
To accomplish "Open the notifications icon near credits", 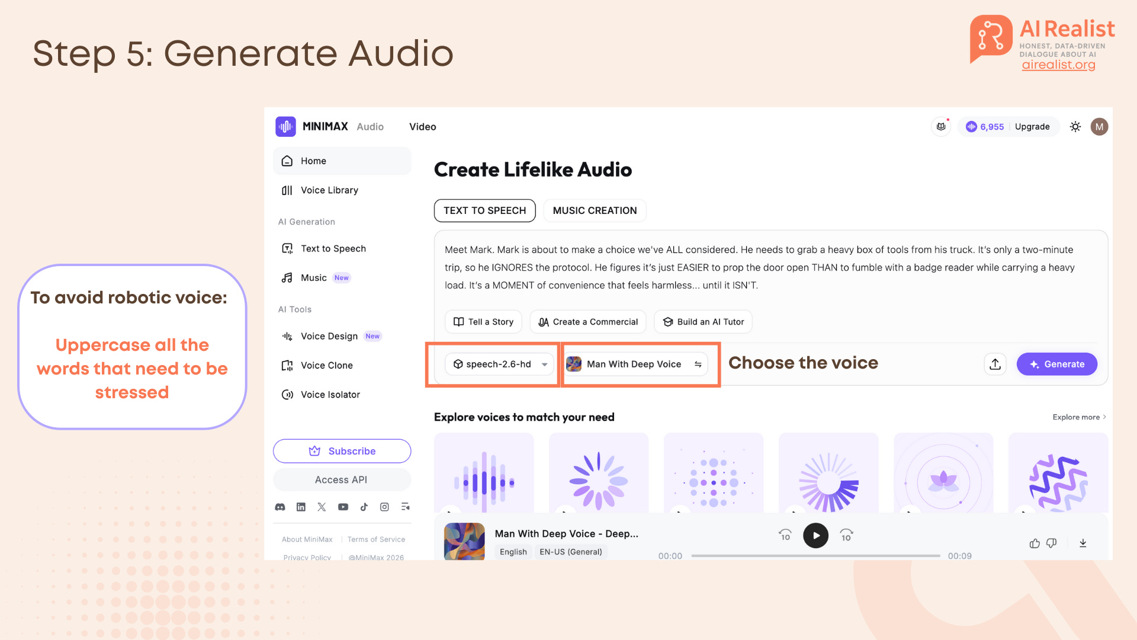I will coord(941,127).
